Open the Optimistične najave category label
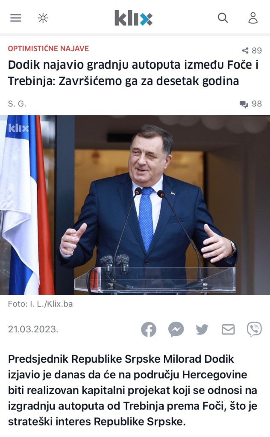This screenshot has width=270, height=437. [x=48, y=49]
